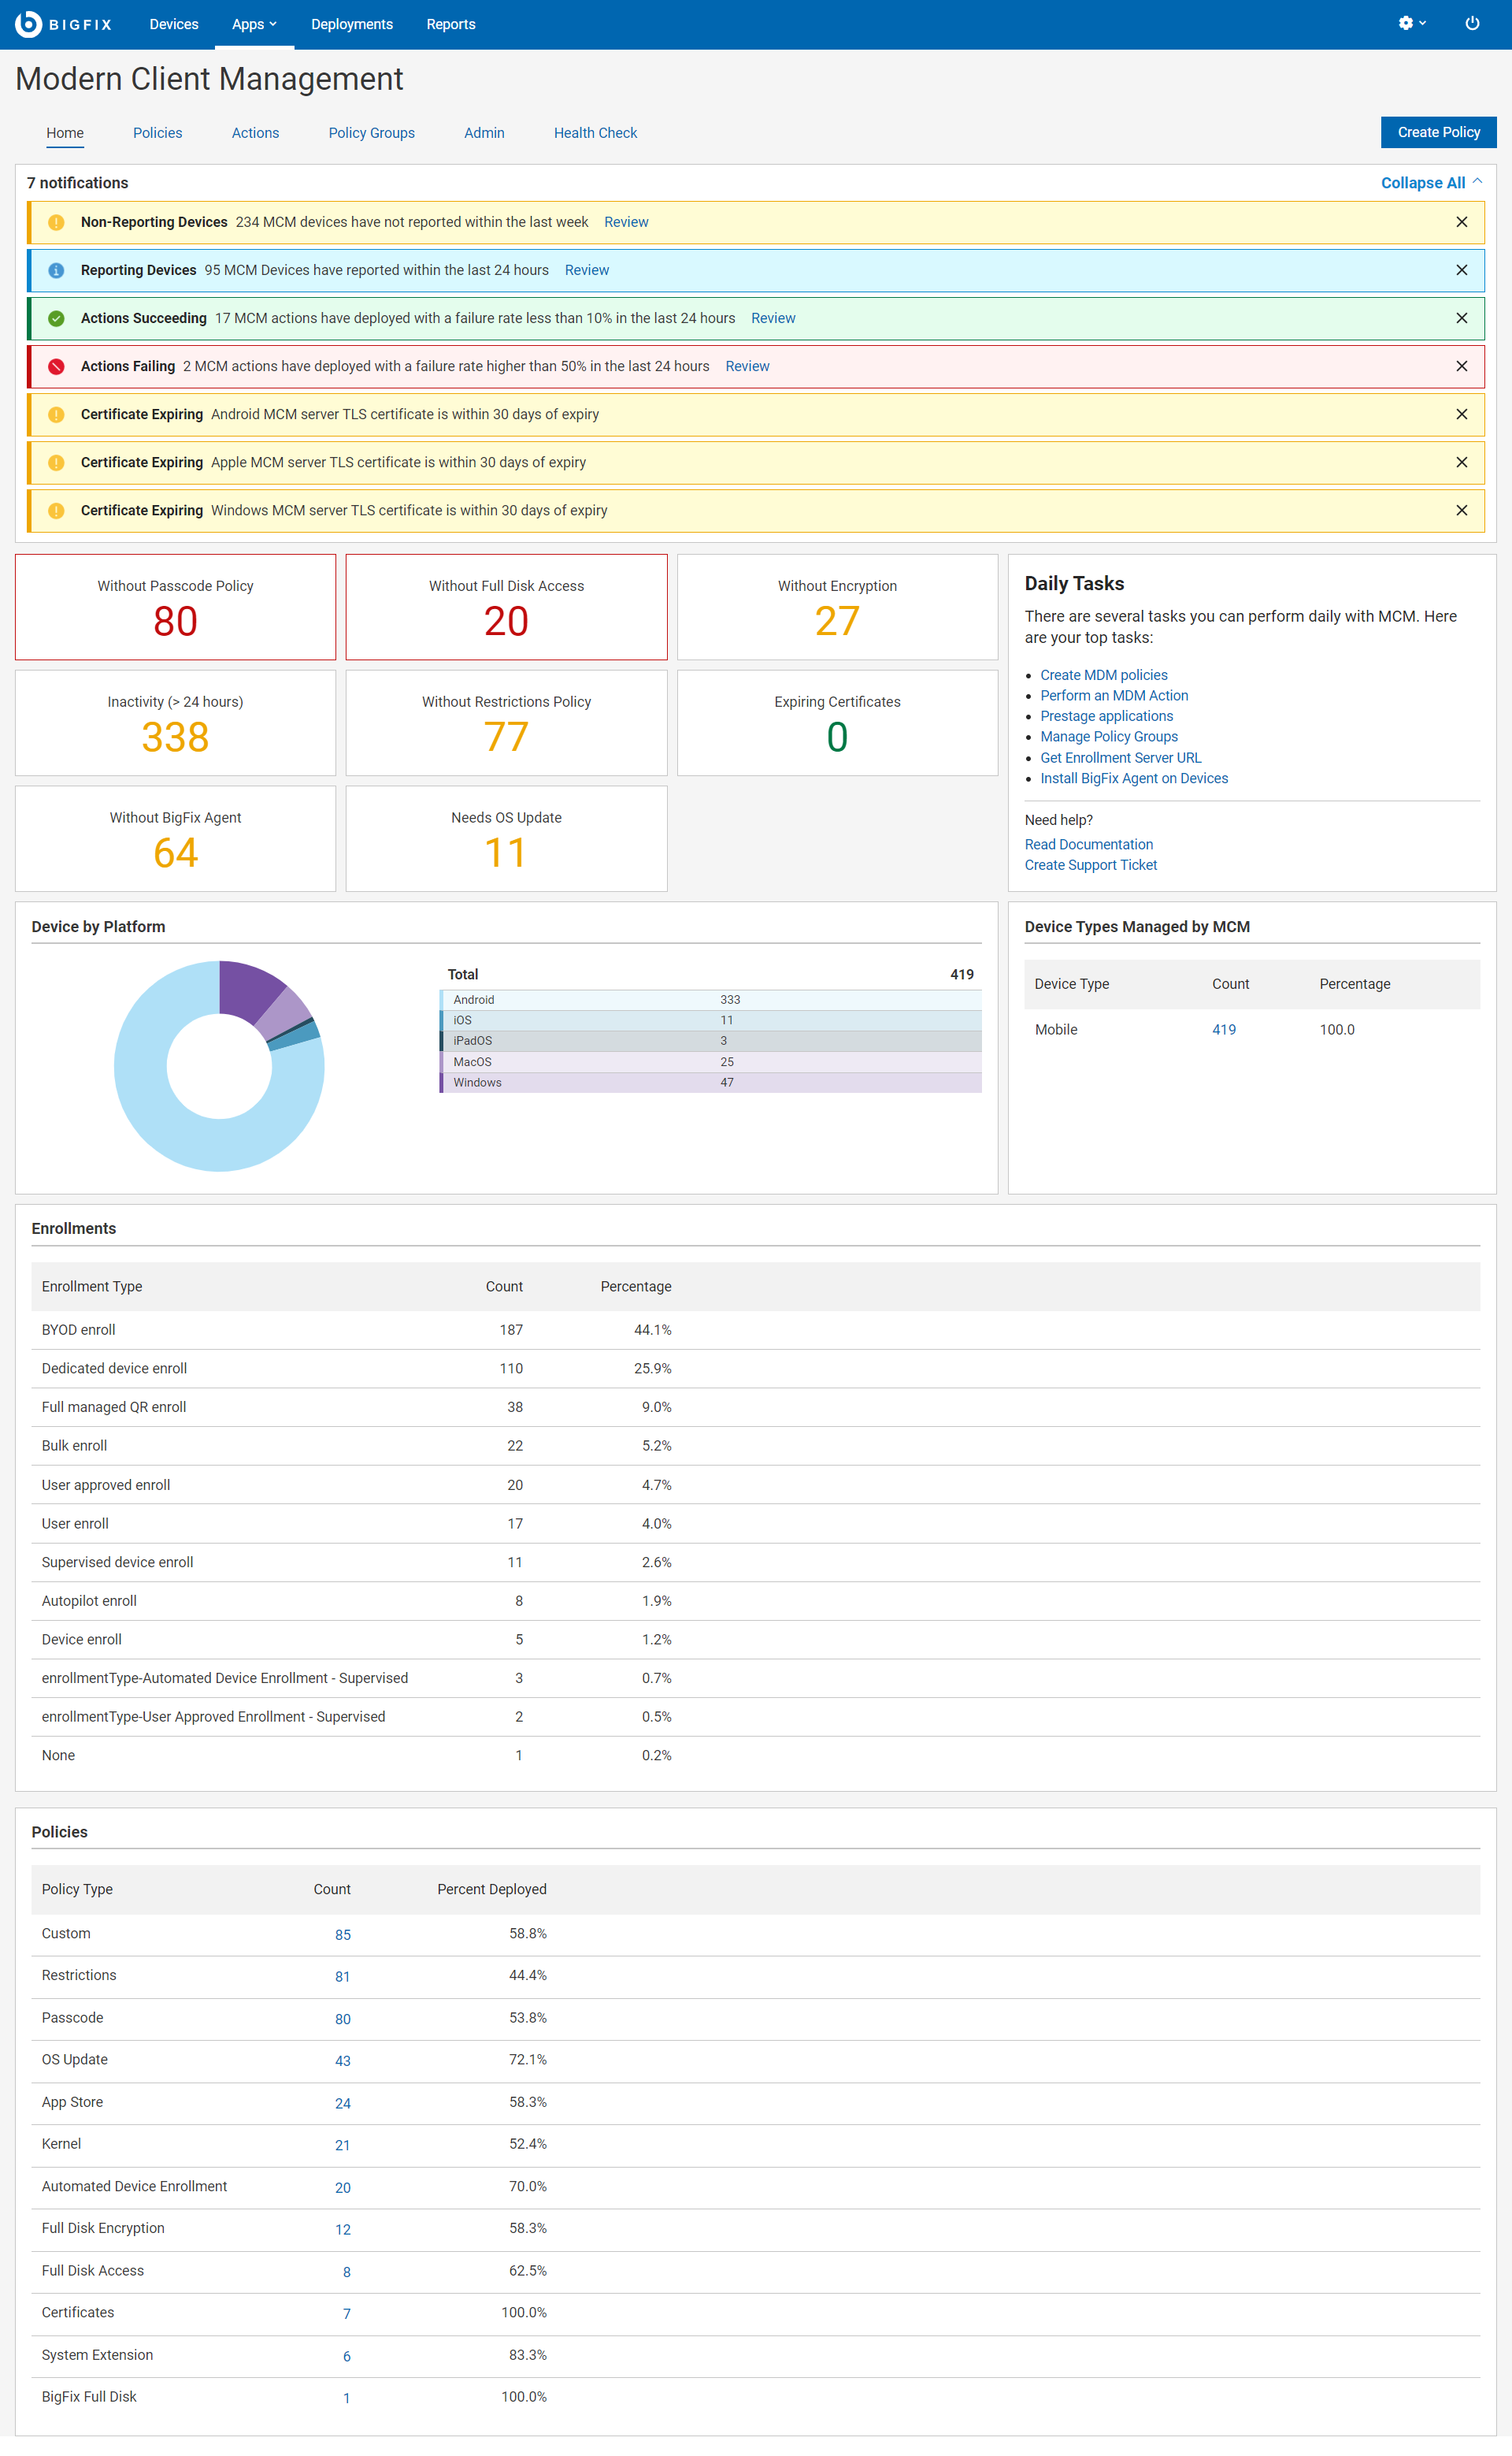The height and width of the screenshot is (2456, 1512).
Task: Open the Custom policy count 85
Action: [x=342, y=1935]
